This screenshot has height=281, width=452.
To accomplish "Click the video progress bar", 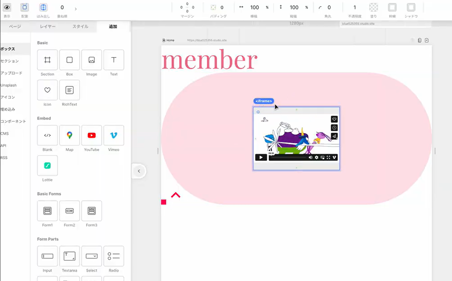I will [x=288, y=157].
